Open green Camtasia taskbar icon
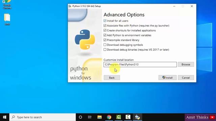The image size is (216, 121). (x=118, y=117)
